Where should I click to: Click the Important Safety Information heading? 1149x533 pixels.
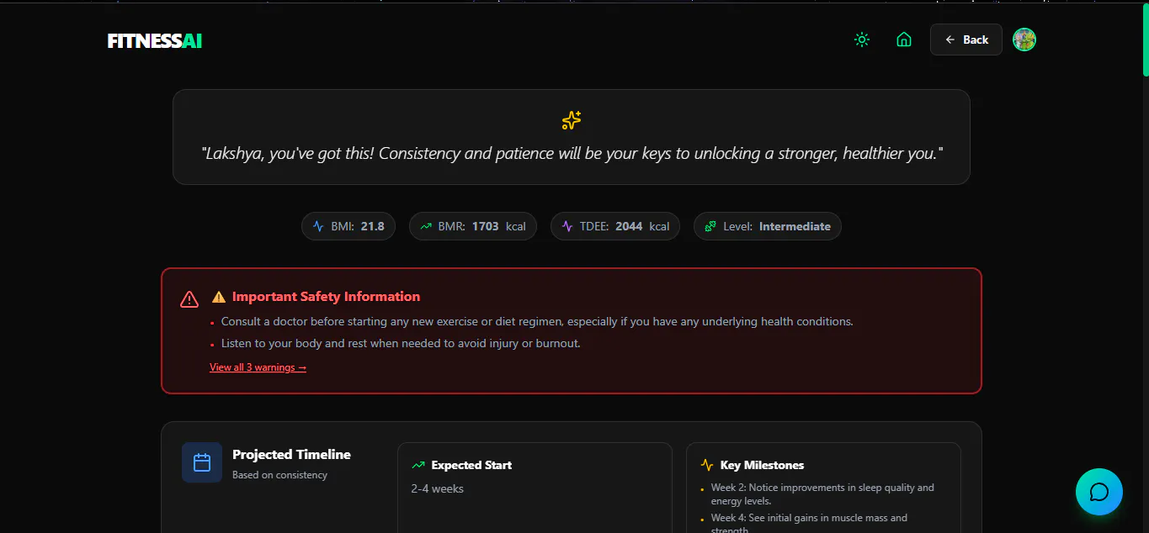326,297
